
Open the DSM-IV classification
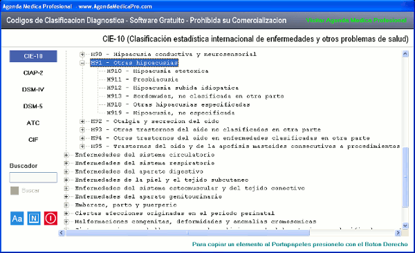click(33, 89)
